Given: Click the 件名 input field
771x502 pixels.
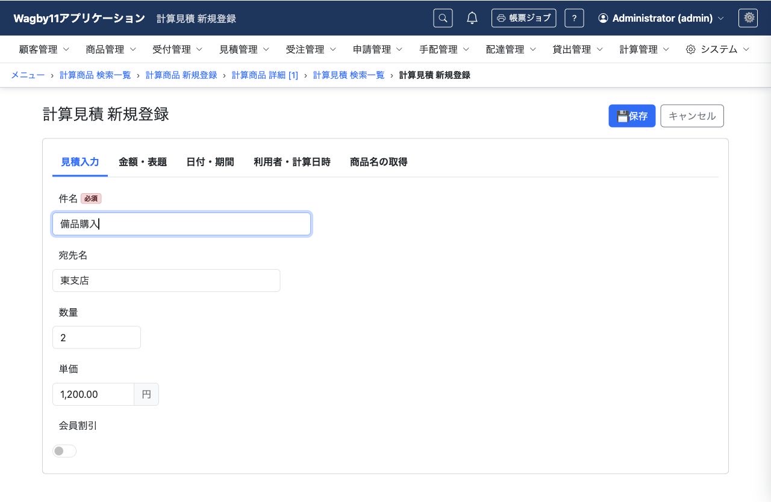Looking at the screenshot, I should (181, 224).
